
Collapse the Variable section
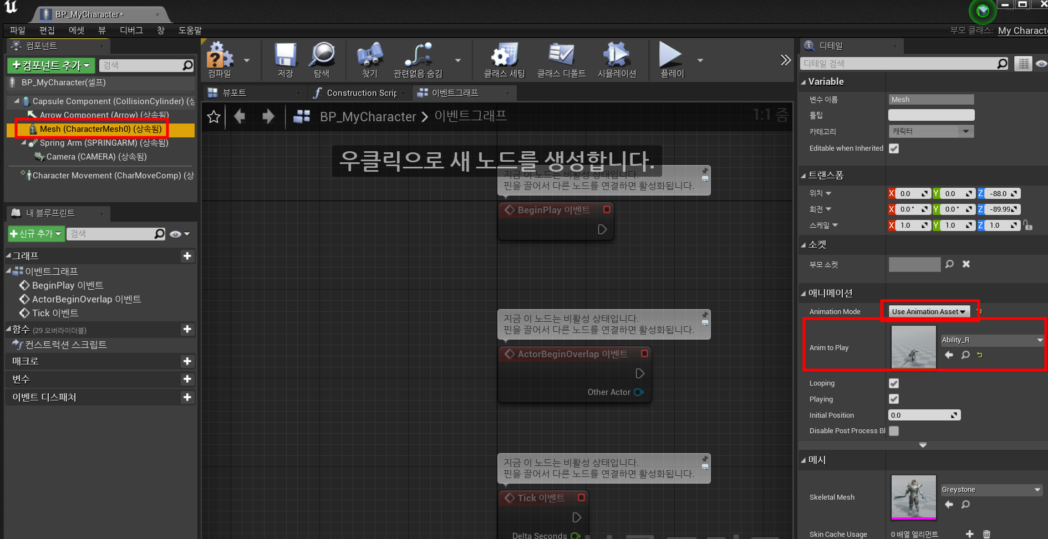(x=803, y=82)
